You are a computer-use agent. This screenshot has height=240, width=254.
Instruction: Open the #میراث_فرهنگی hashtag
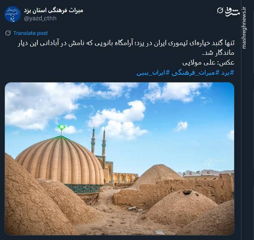pyautogui.click(x=195, y=73)
